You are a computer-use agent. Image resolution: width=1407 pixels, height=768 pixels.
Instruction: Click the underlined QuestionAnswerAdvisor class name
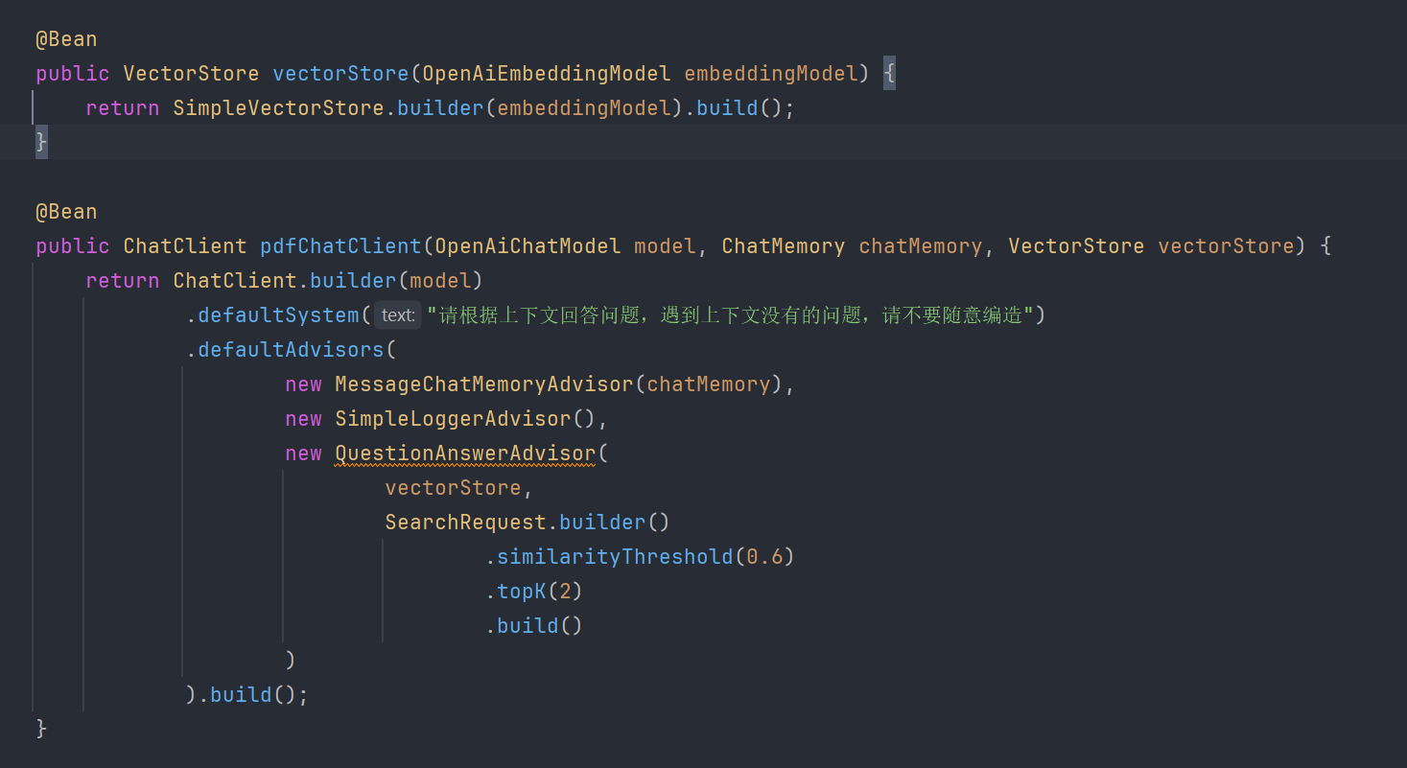[465, 454]
